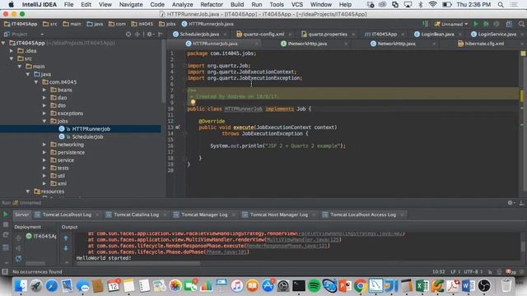Open the hibernate.cfg.xml editor tab
527x296 pixels.
pos(484,44)
